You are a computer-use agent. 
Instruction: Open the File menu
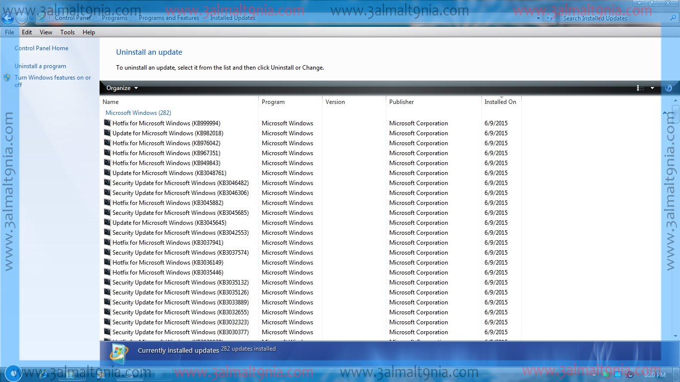coord(9,32)
